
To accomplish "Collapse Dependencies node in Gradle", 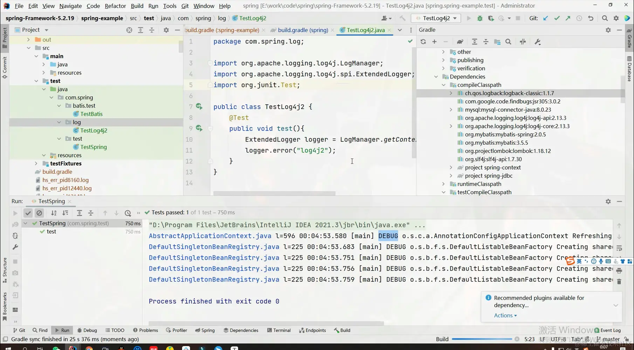I will (436, 77).
